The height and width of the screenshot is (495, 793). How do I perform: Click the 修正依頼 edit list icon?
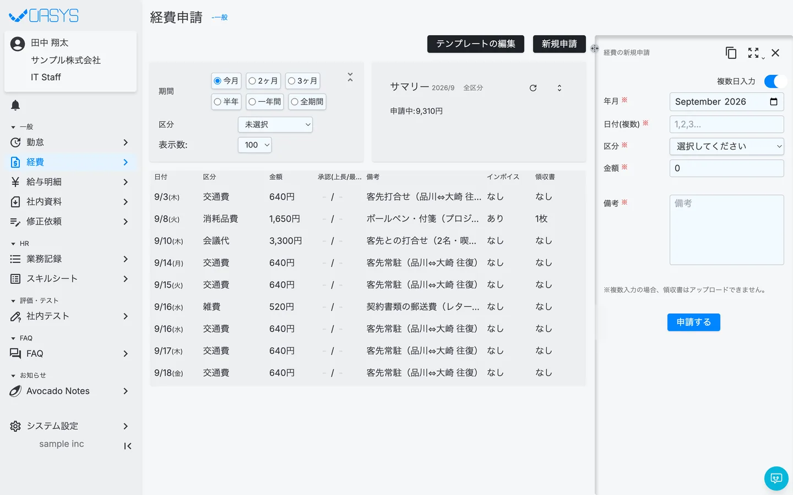(15, 222)
